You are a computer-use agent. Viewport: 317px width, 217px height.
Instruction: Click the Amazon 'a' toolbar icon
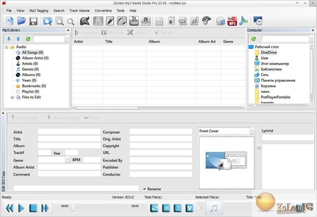[x=145, y=21]
